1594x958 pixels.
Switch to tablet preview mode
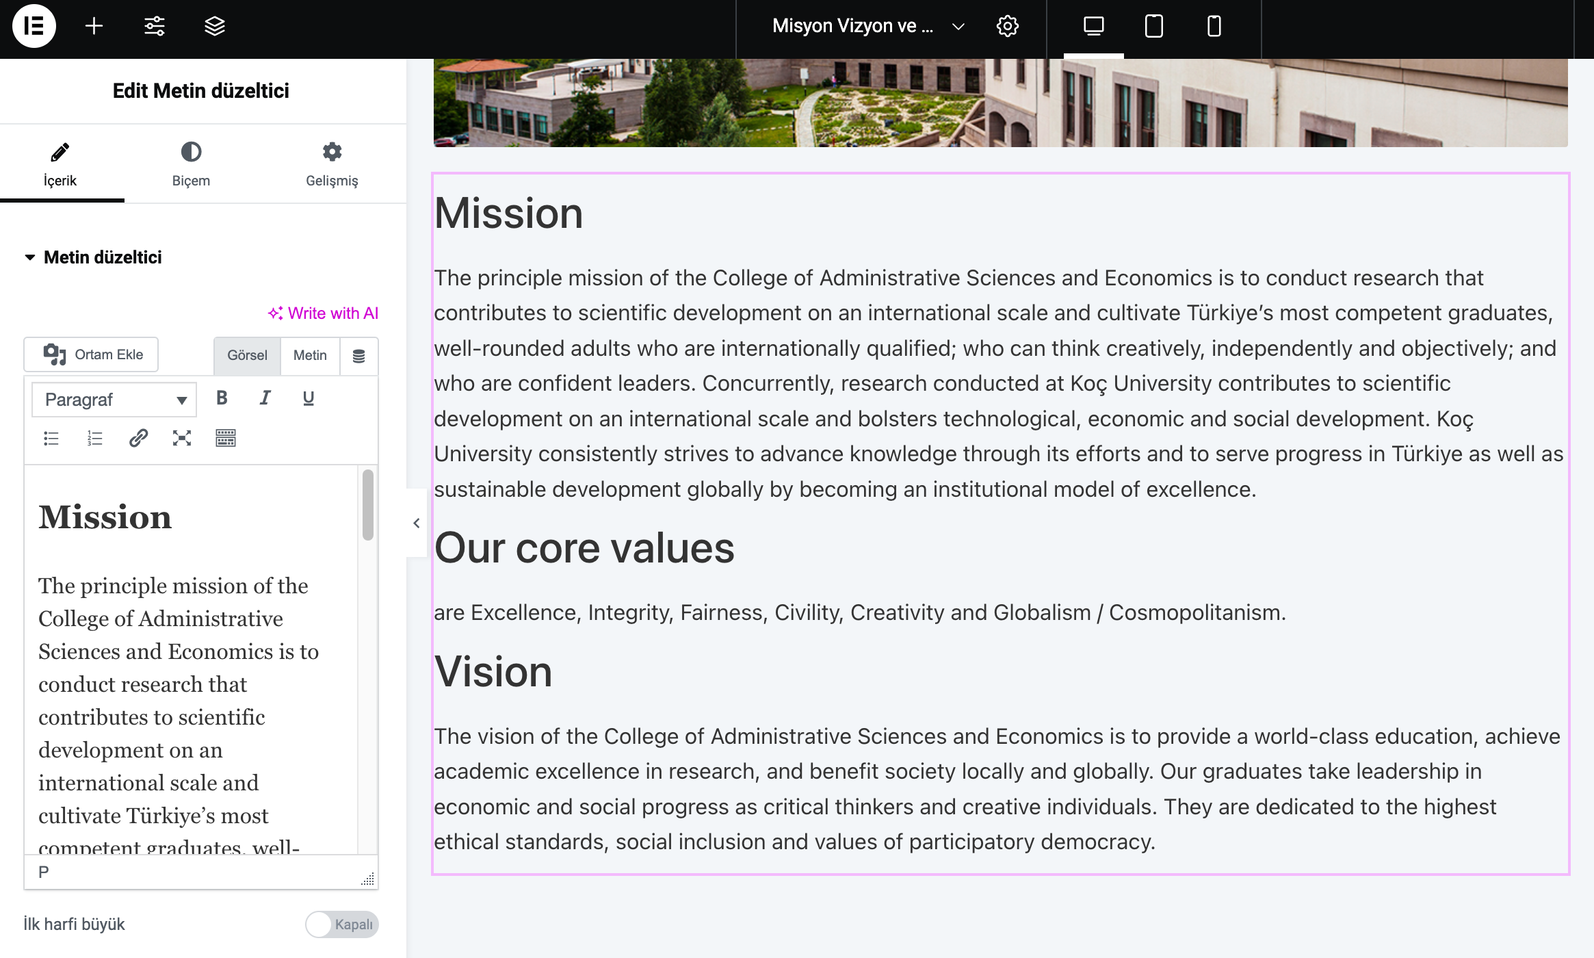click(x=1153, y=26)
